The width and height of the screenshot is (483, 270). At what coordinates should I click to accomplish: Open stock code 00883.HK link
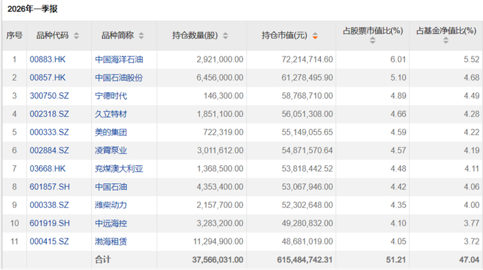click(x=48, y=59)
